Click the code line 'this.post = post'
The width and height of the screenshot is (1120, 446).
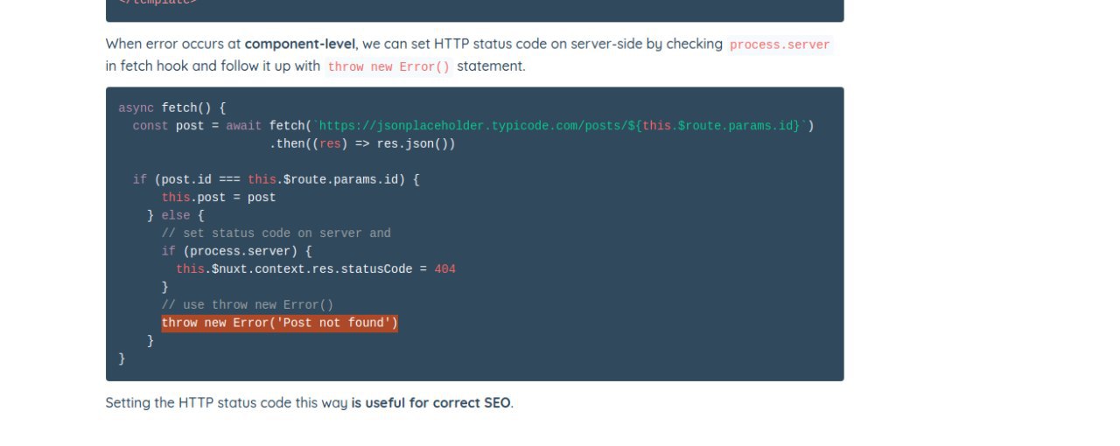pyautogui.click(x=219, y=198)
